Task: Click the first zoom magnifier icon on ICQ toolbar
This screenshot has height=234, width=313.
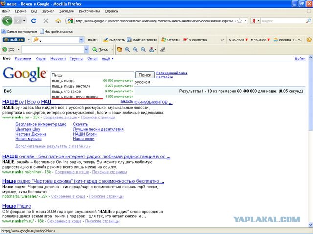Action: point(127,50)
